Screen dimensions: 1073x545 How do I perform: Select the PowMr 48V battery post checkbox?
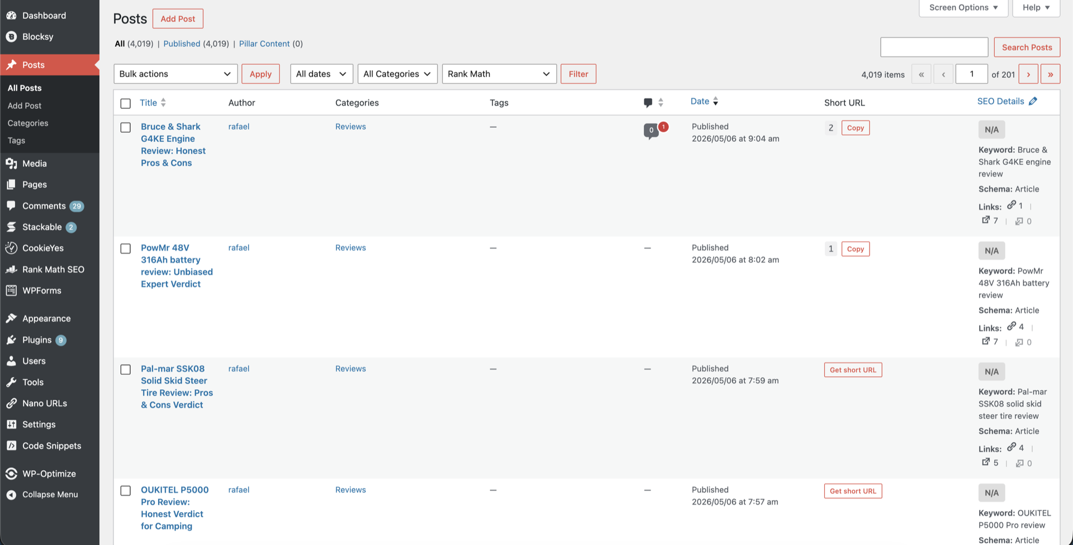pyautogui.click(x=126, y=248)
